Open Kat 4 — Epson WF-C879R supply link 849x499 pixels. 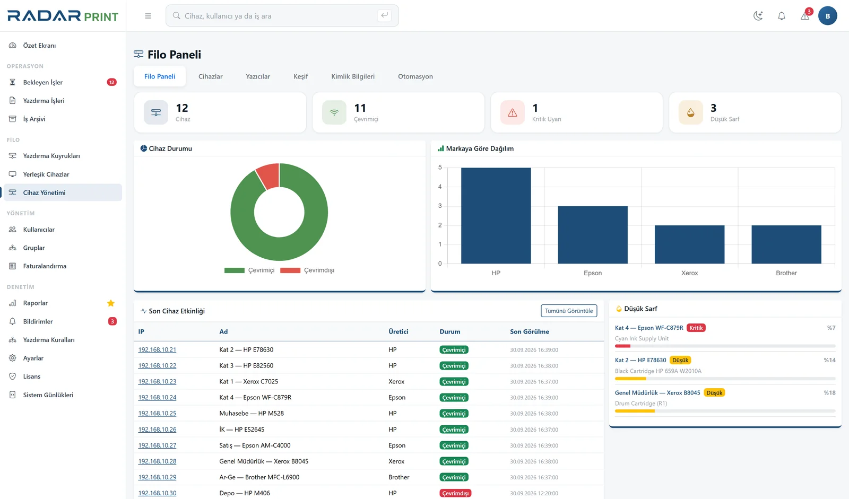649,328
